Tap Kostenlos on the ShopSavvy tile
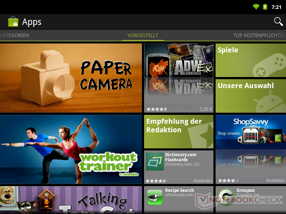This screenshot has width=286, height=214. coord(275,180)
